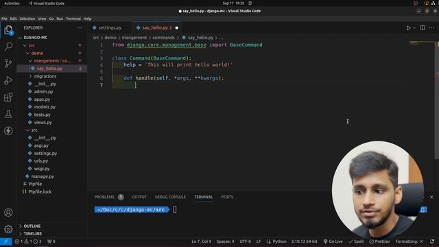The width and height of the screenshot is (439, 247).
Task: Expand the migrations folder
Action: [x=52, y=76]
